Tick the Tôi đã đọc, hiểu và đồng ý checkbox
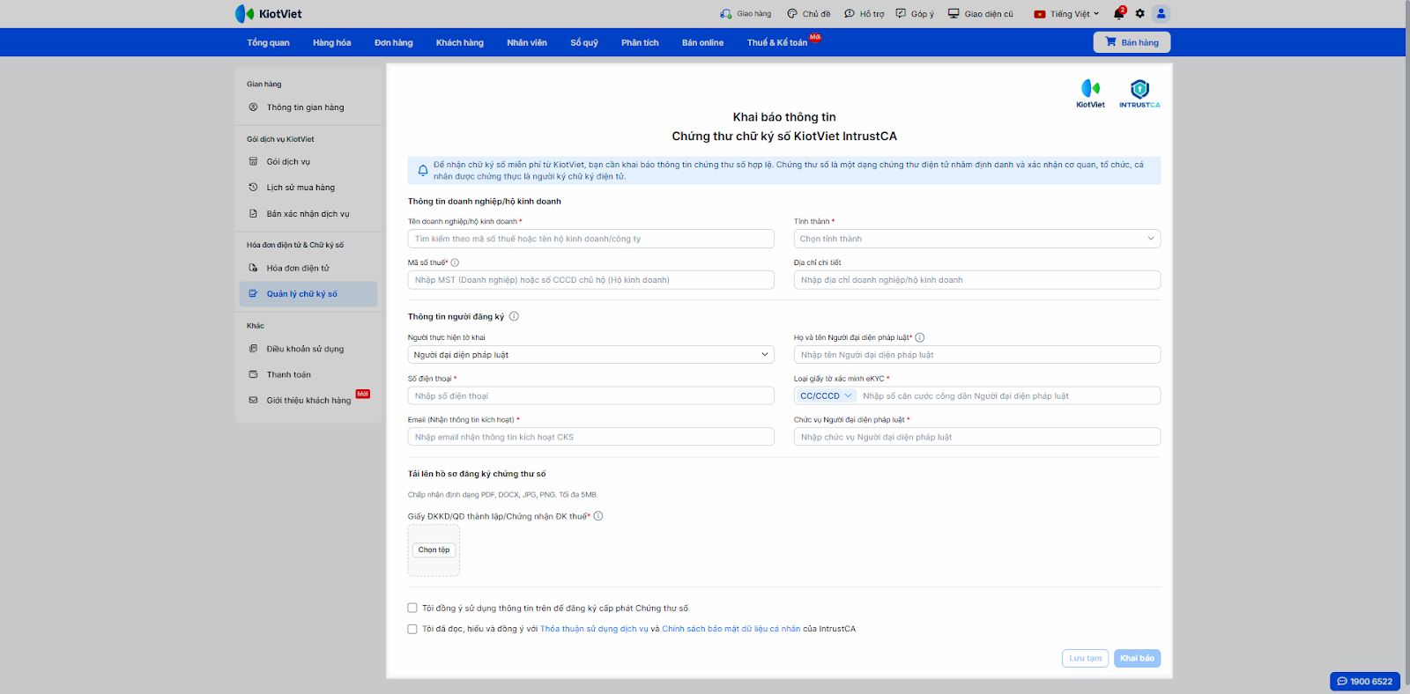Viewport: 1410px width, 694px height. (x=412, y=629)
